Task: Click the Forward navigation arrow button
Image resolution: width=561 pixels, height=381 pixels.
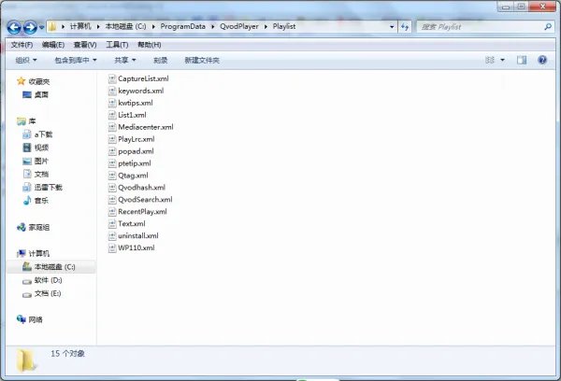Action: (x=32, y=27)
